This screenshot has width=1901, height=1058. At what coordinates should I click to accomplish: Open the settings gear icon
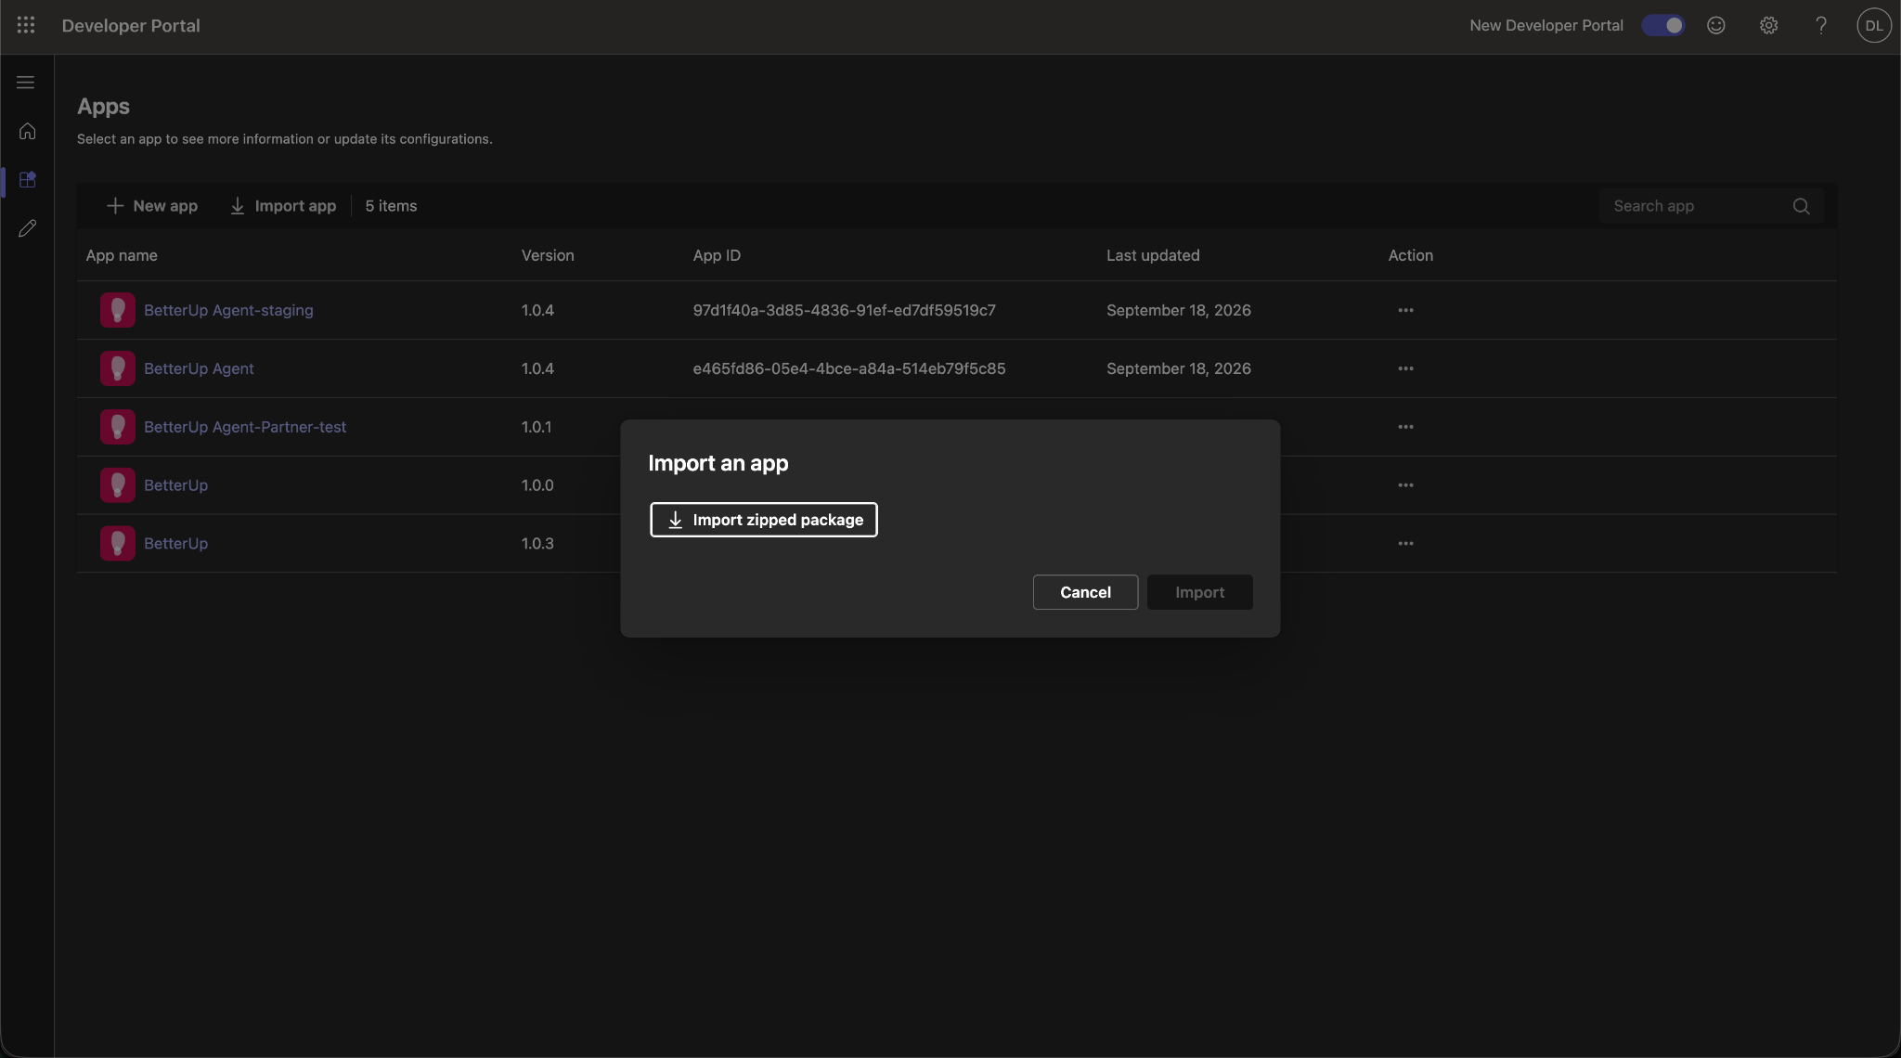(x=1769, y=25)
